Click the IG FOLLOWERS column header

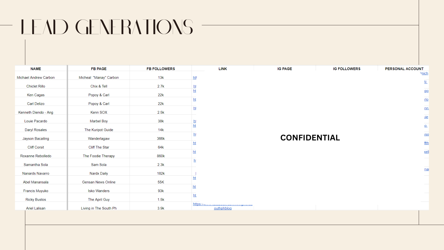pos(347,69)
